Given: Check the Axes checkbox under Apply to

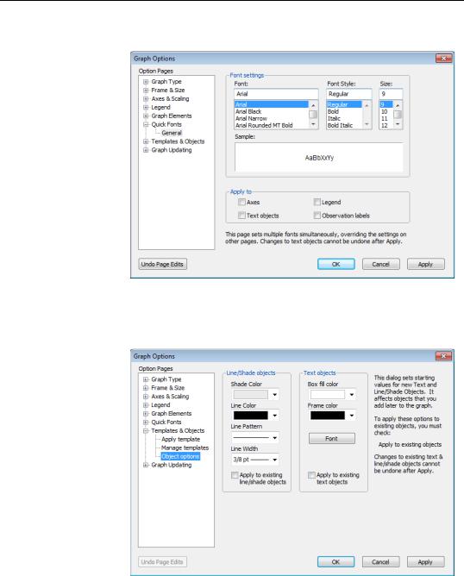Looking at the screenshot, I should point(241,202).
